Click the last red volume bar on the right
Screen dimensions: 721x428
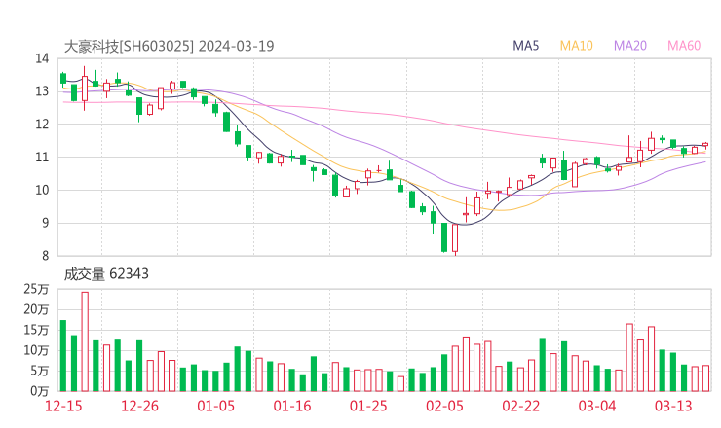[705, 378]
